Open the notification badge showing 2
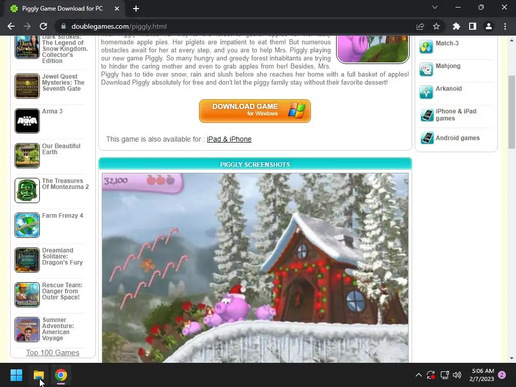 point(502,375)
